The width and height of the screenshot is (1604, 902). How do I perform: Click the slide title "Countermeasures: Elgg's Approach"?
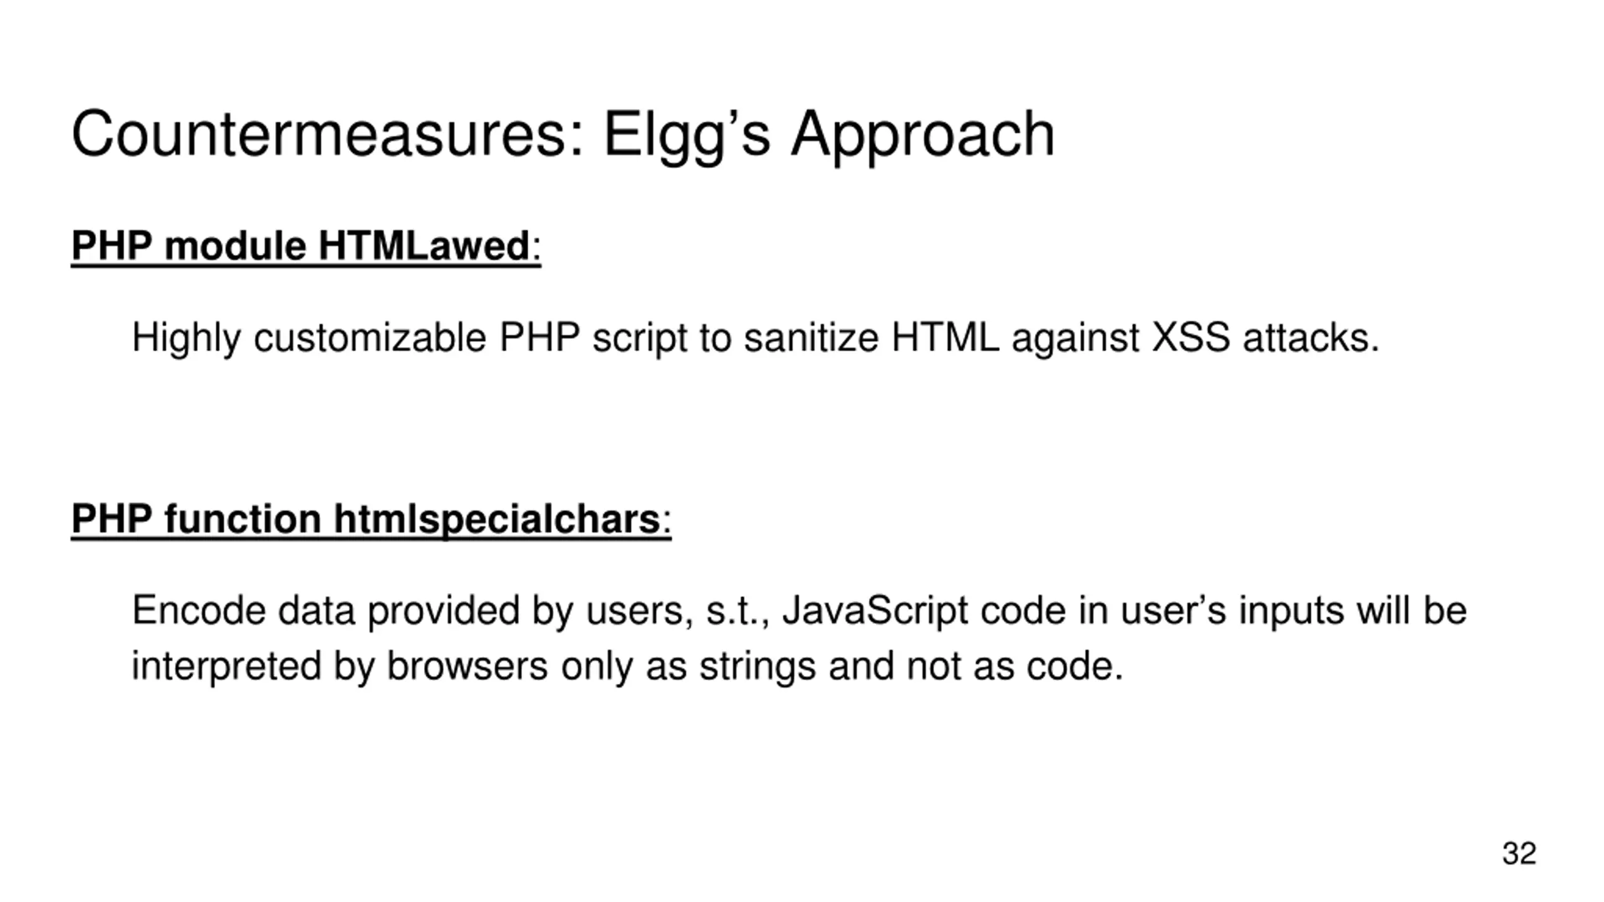pos(563,135)
